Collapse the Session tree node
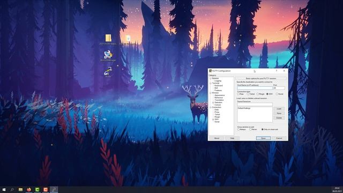 coord(211,78)
